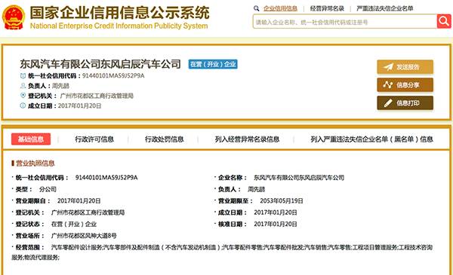Click the person icon beside 负责人

tap(23, 86)
